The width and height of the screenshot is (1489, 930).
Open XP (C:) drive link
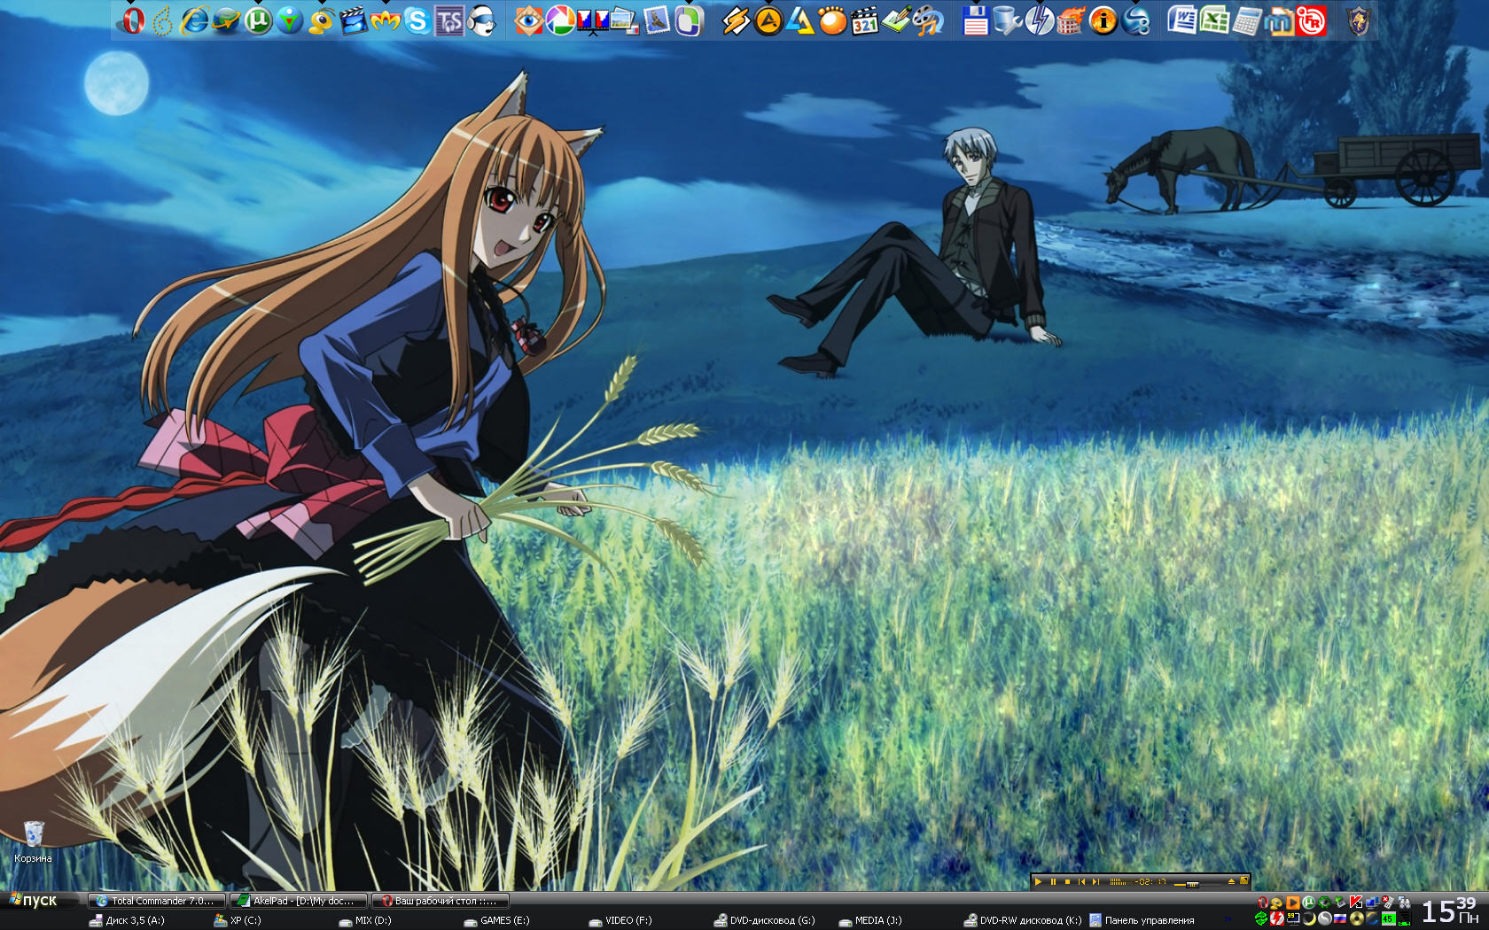(x=237, y=920)
